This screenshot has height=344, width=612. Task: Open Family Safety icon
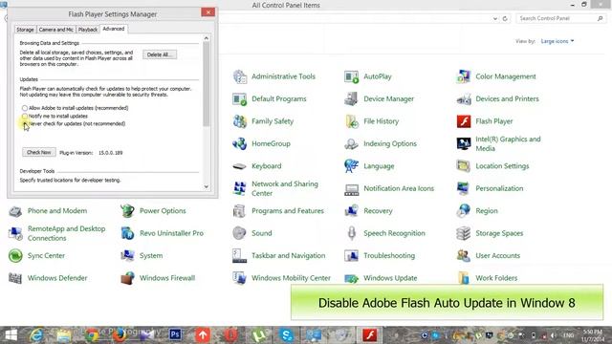[240, 121]
